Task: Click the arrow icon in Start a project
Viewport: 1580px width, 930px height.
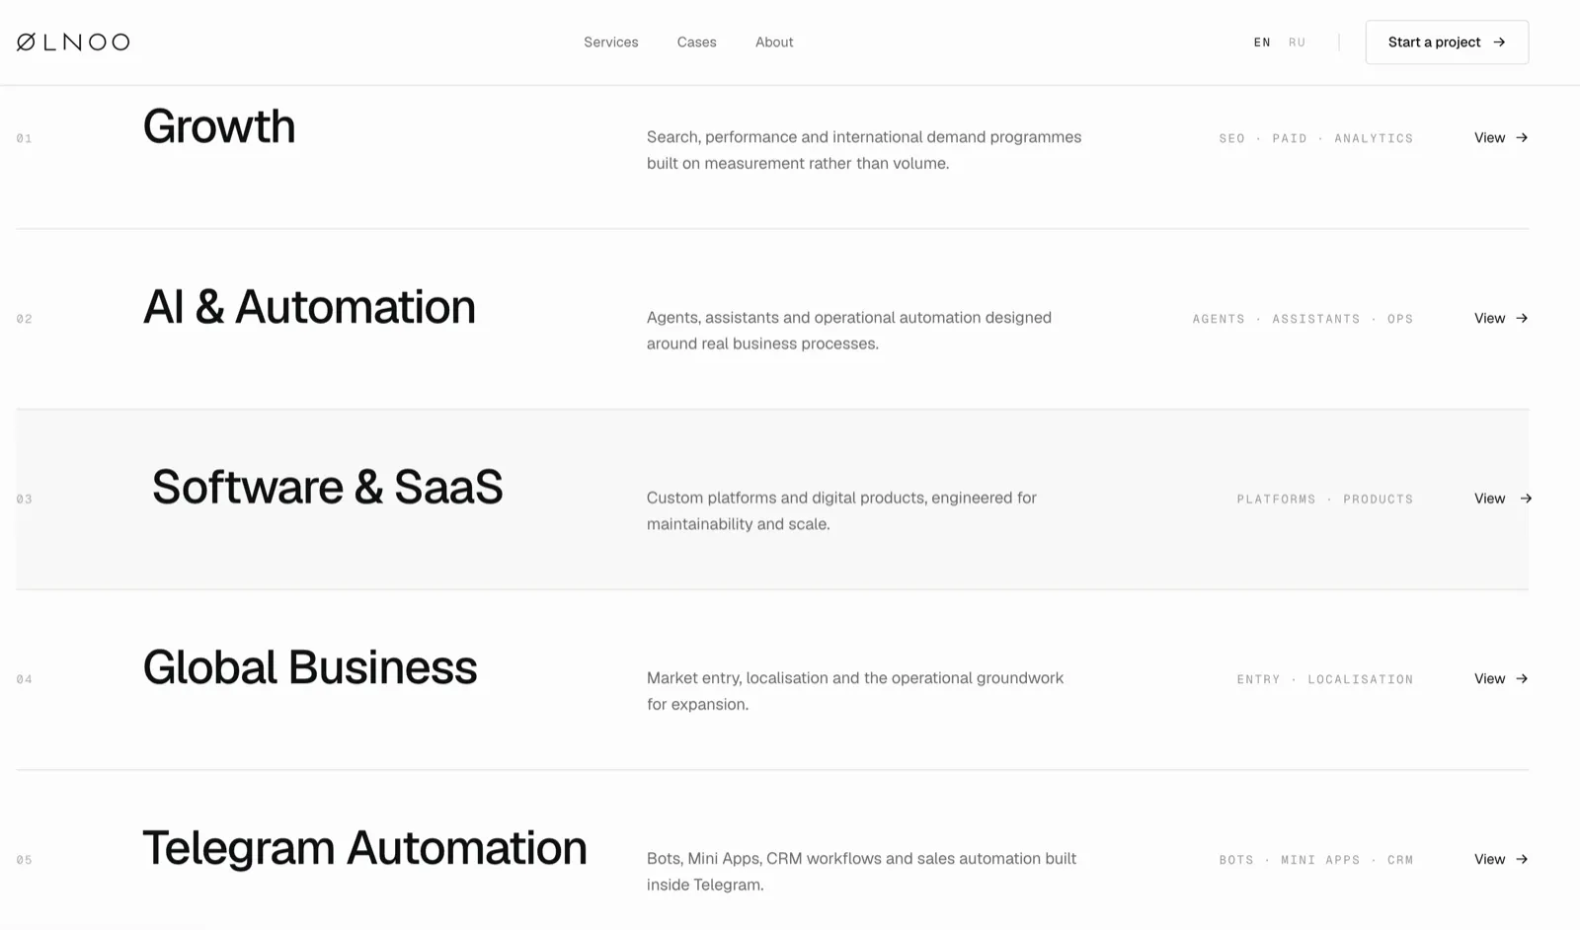Action: pos(1499,42)
